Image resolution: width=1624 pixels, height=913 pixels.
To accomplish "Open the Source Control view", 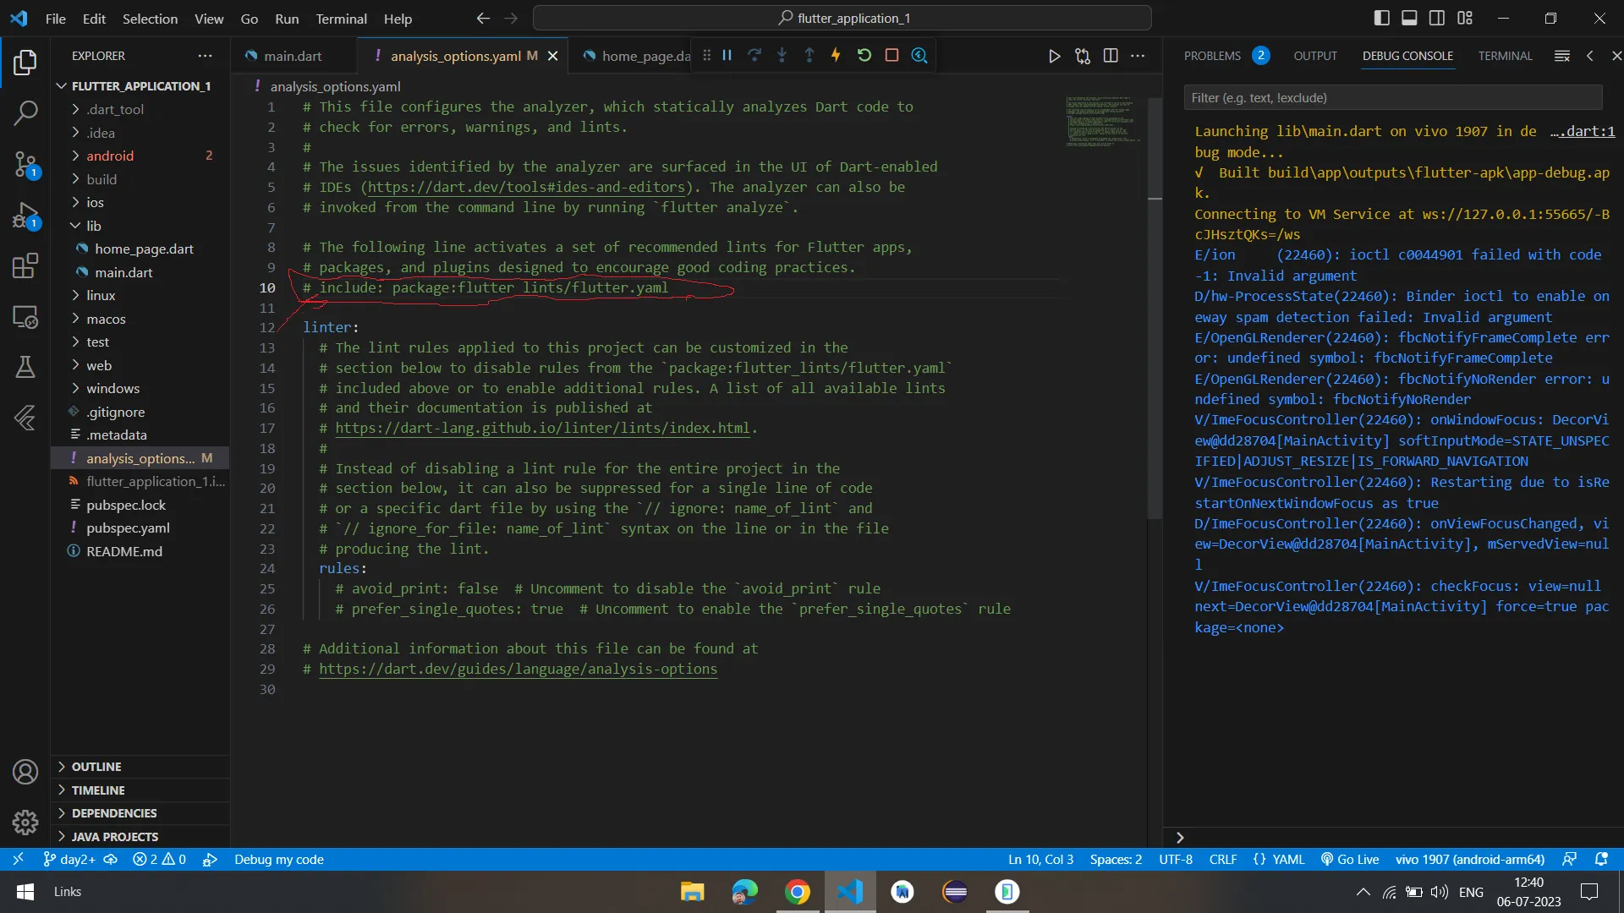I will tap(25, 162).
